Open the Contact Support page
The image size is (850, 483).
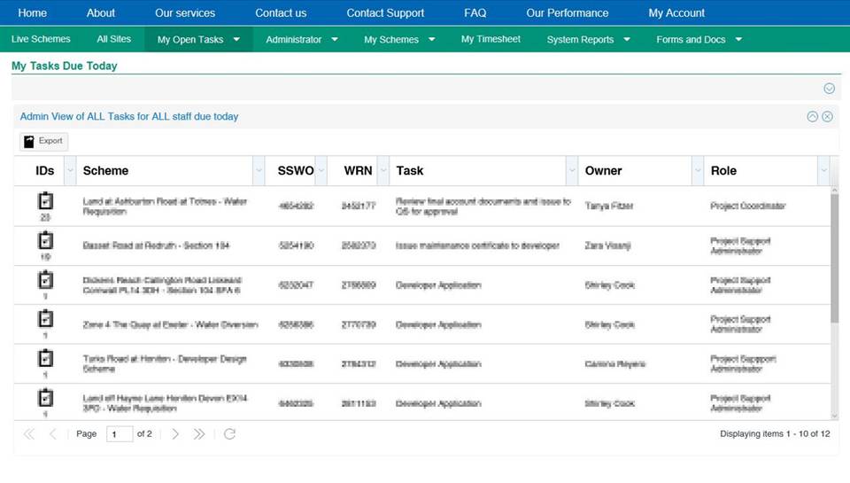385,13
